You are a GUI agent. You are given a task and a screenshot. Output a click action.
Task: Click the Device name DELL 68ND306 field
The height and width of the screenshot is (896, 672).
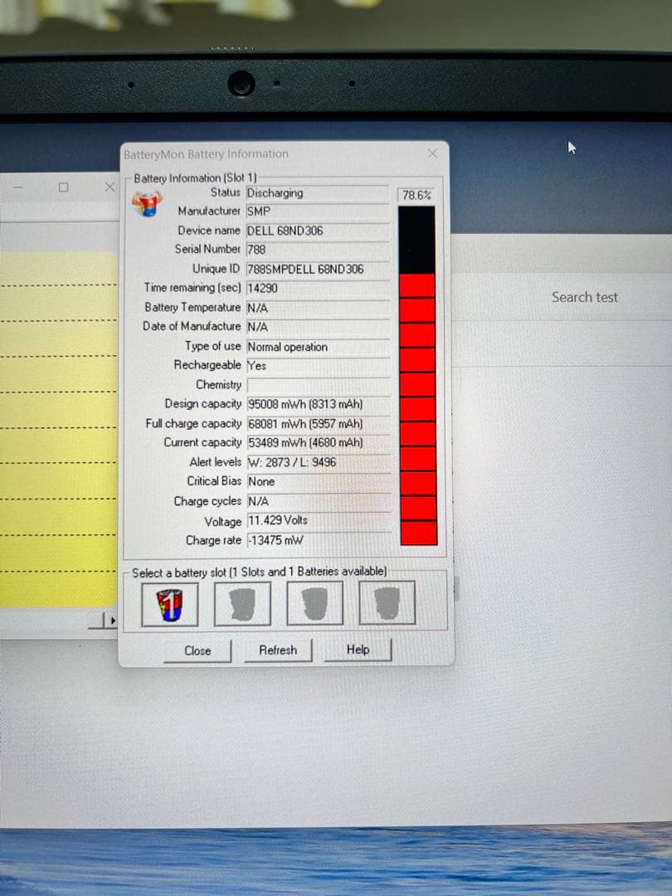pos(319,231)
